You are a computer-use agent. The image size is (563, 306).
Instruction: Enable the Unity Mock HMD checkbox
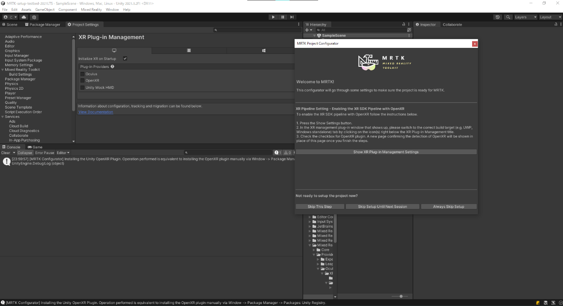click(x=82, y=87)
